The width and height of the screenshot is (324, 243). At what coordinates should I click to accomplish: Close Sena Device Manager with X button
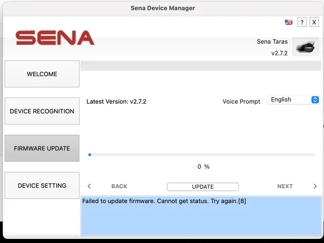tap(314, 22)
